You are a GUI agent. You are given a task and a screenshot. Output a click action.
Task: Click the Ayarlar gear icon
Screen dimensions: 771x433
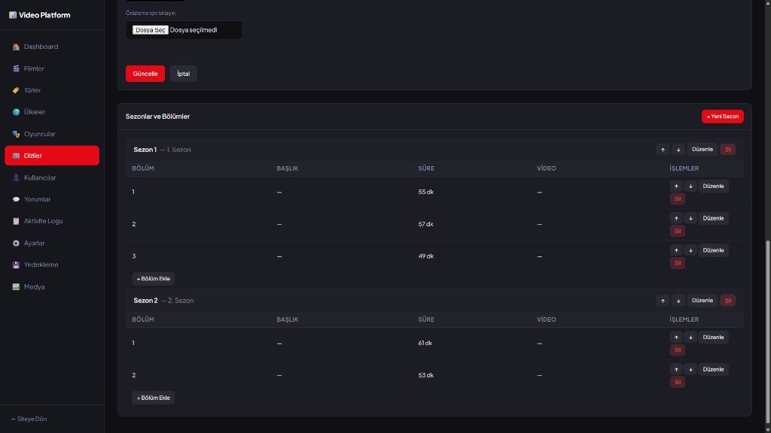coord(16,243)
